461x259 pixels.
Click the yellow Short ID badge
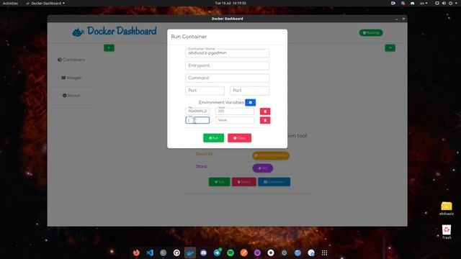click(x=271, y=155)
